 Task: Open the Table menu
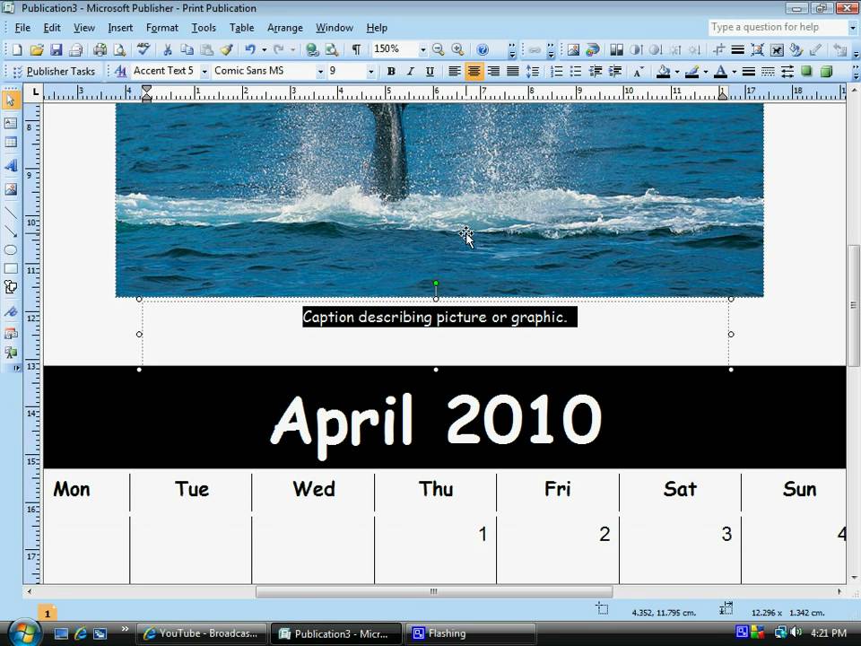point(241,28)
